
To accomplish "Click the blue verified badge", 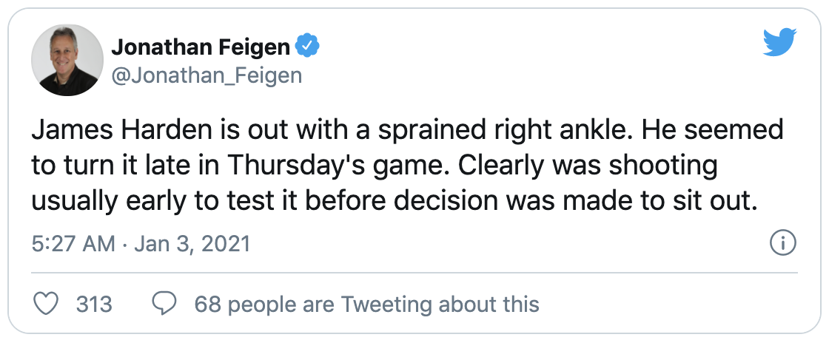I will 306,47.
